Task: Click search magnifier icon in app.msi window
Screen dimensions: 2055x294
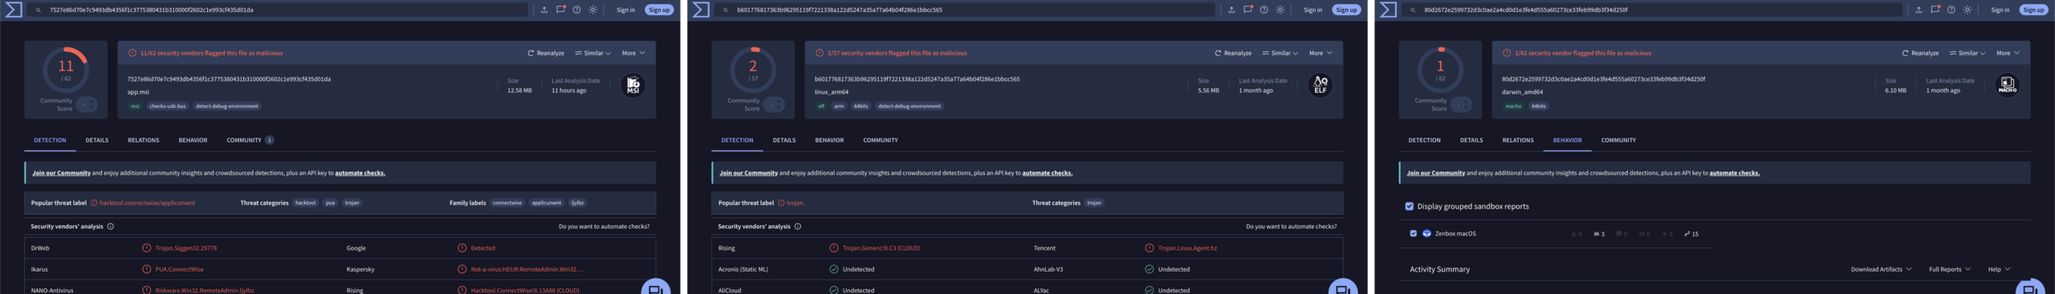Action: click(x=39, y=10)
